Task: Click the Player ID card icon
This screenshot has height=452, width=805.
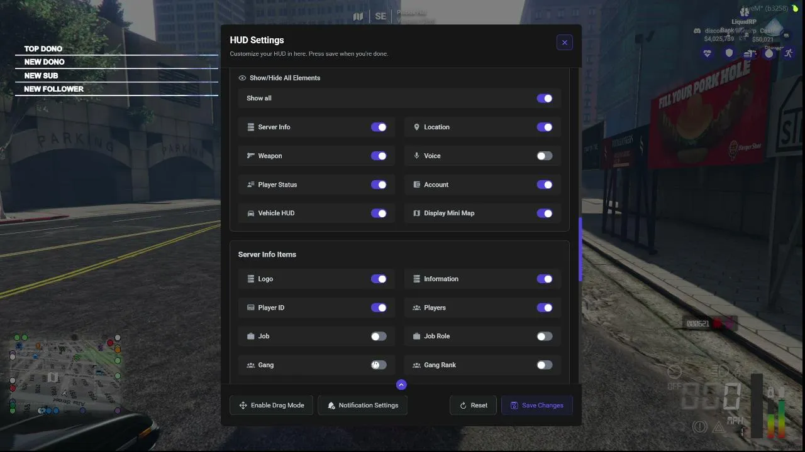Action: [x=251, y=308]
